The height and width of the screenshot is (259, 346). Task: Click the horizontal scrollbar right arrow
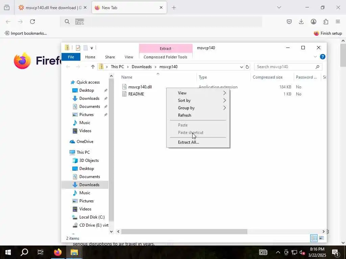(323, 231)
